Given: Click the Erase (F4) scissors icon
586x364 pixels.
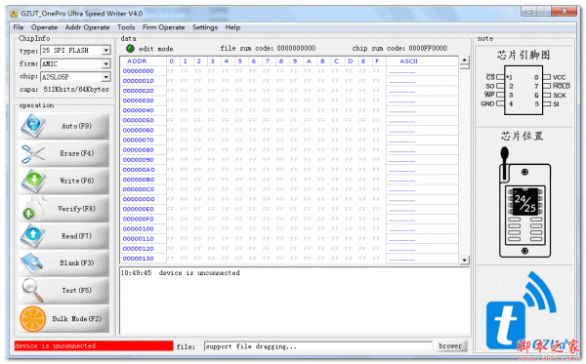Looking at the screenshot, I should (x=33, y=154).
